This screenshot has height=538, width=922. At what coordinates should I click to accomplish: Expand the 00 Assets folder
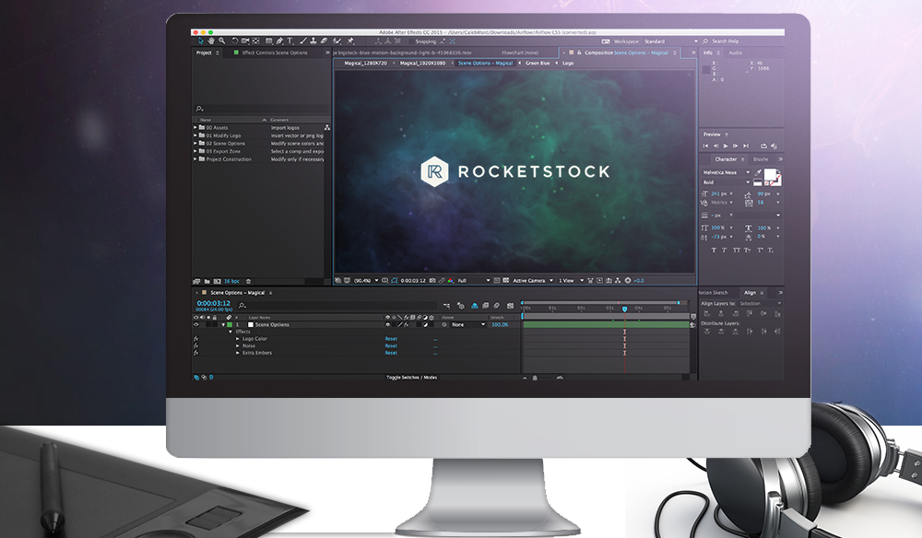point(195,127)
